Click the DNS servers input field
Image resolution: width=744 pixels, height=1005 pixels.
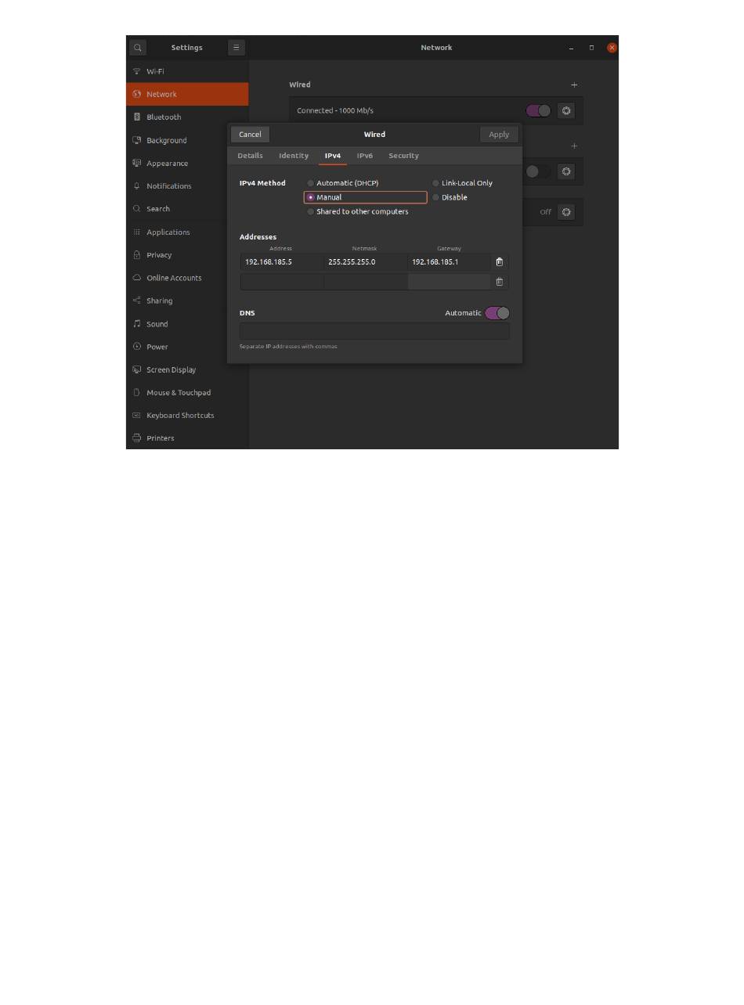click(x=374, y=331)
